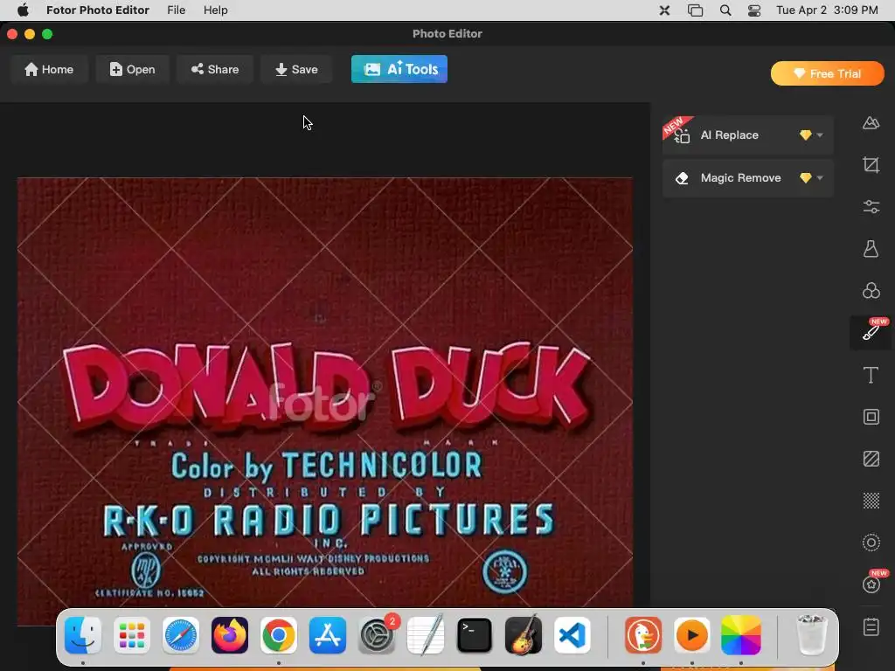Screen dimensions: 895x671
Task: Click the Magic Remove eraser icon
Action: click(x=682, y=178)
